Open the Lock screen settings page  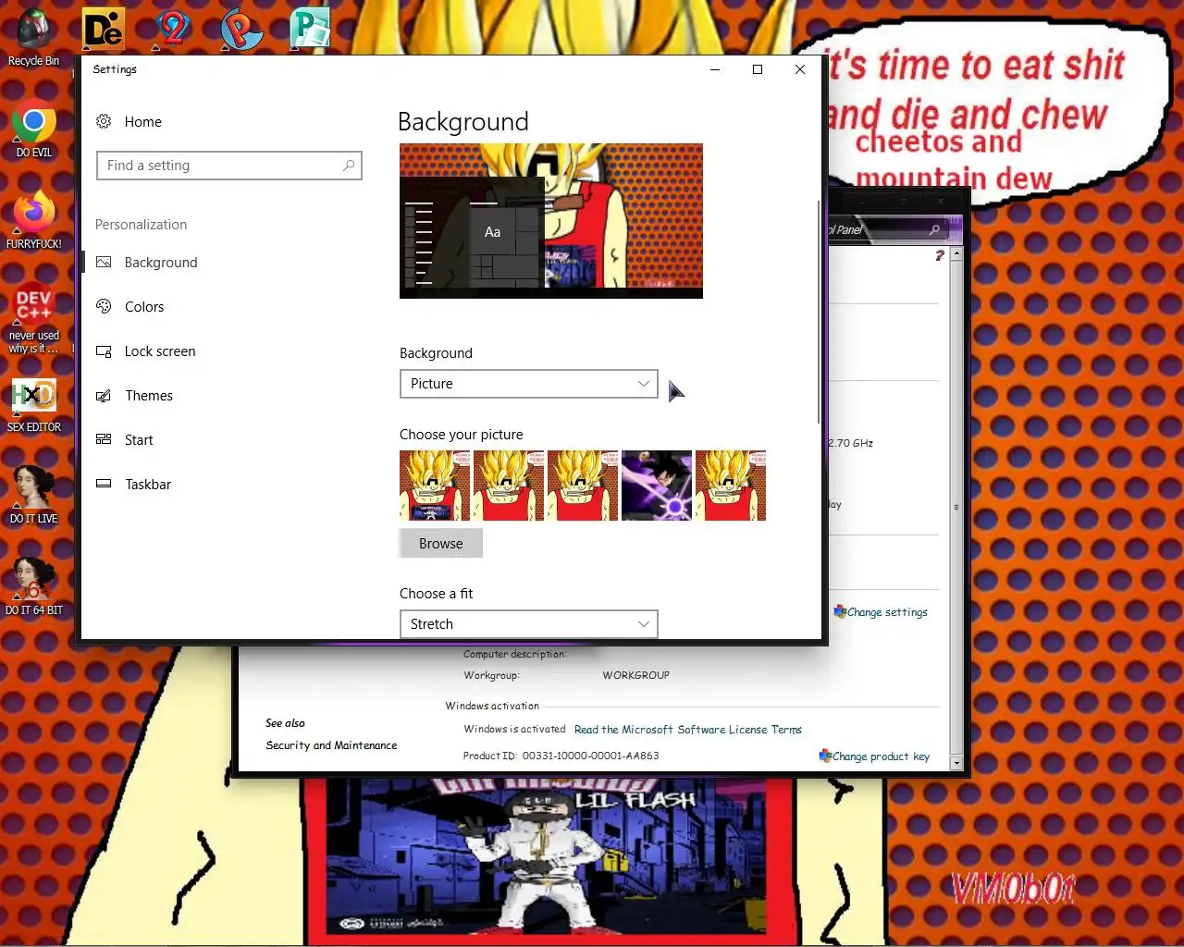(160, 351)
